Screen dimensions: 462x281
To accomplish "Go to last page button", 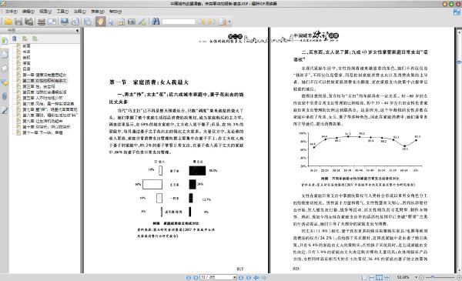I will point(249,277).
